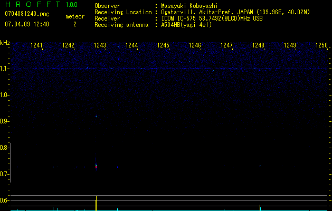The width and height of the screenshot is (332, 211).
Task: Click the meteor count label
Action: (75, 16)
